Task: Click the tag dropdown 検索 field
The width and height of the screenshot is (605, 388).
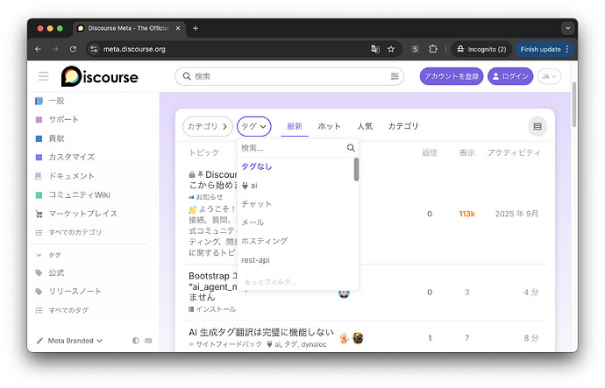Action: pyautogui.click(x=293, y=148)
